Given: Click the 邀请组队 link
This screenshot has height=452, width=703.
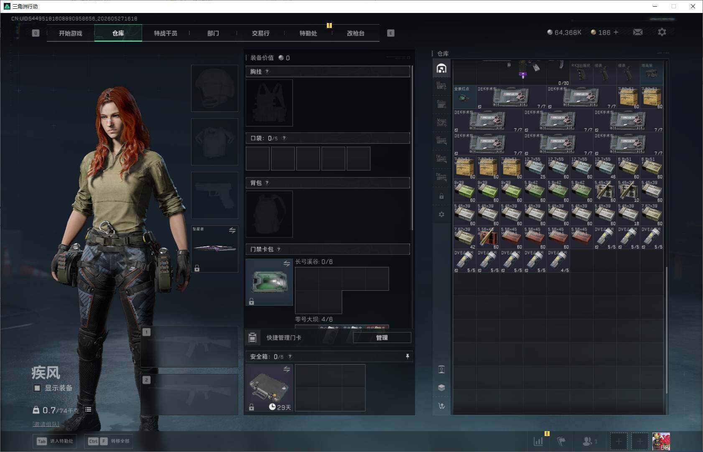Looking at the screenshot, I should [x=46, y=424].
